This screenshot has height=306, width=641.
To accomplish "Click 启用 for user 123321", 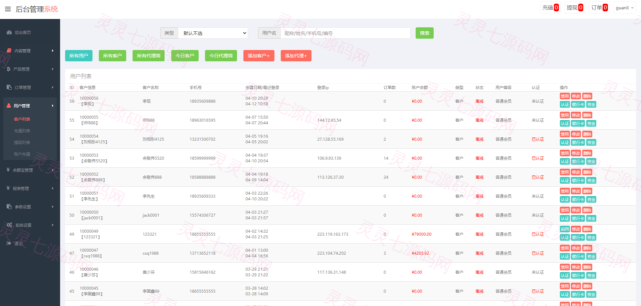I will point(565,229).
